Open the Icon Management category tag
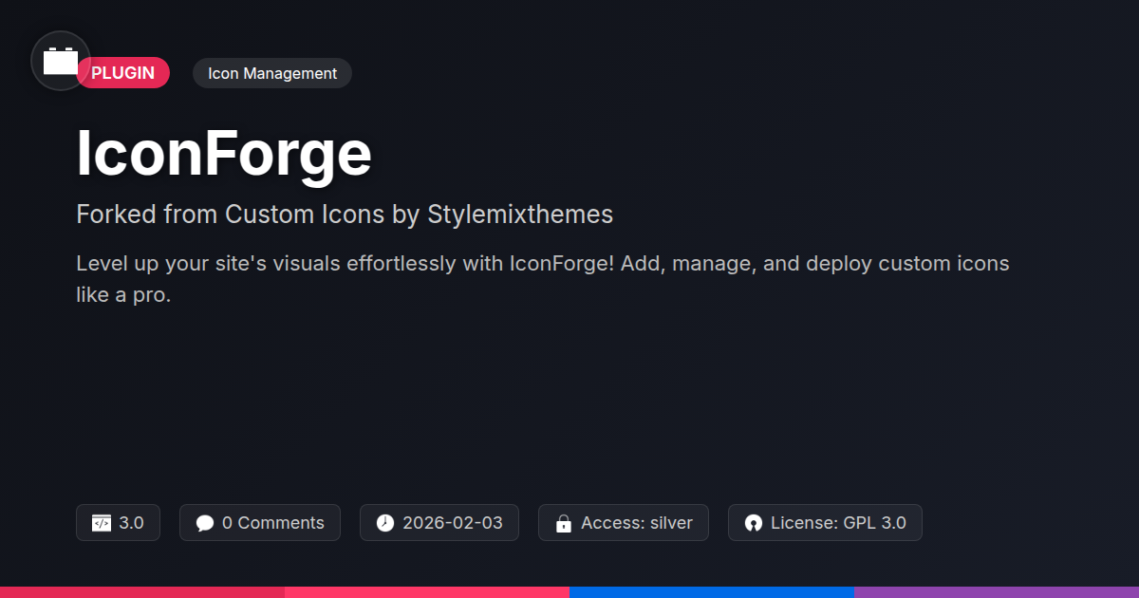The image size is (1139, 598). coord(272,73)
